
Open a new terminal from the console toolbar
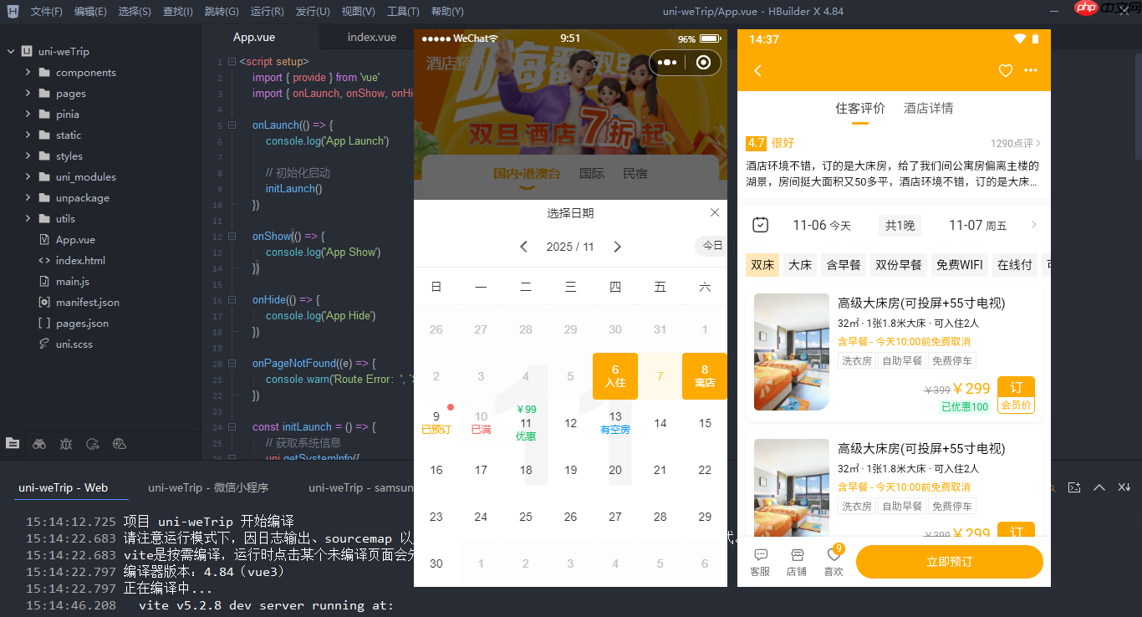pyautogui.click(x=1073, y=487)
